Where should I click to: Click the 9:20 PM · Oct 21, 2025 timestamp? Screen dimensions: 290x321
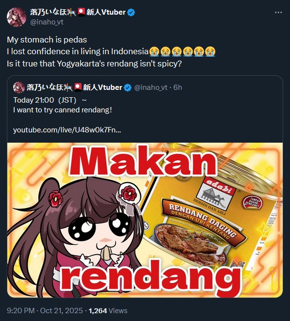[45, 311]
